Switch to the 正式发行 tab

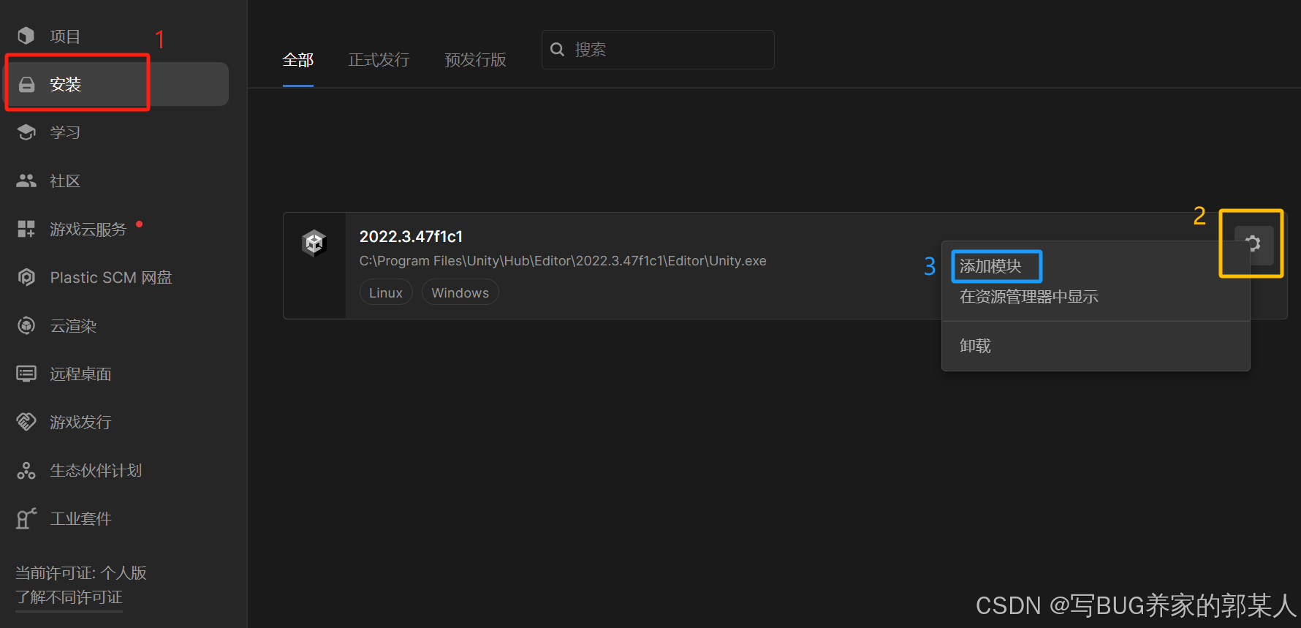click(379, 60)
